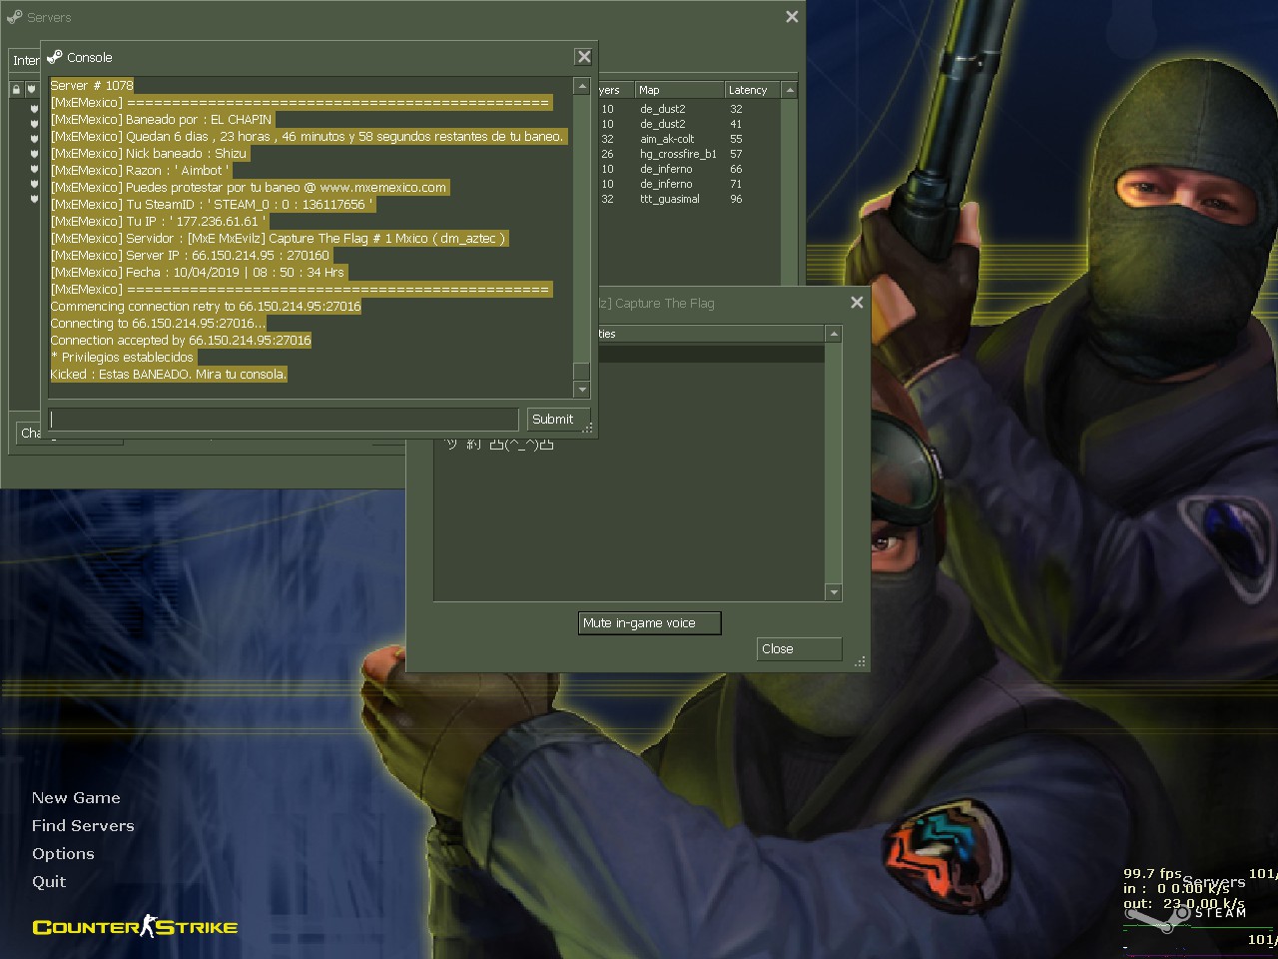Click player count 26 on hg_crossfire_b1 row
This screenshot has height=959, width=1278.
click(607, 154)
